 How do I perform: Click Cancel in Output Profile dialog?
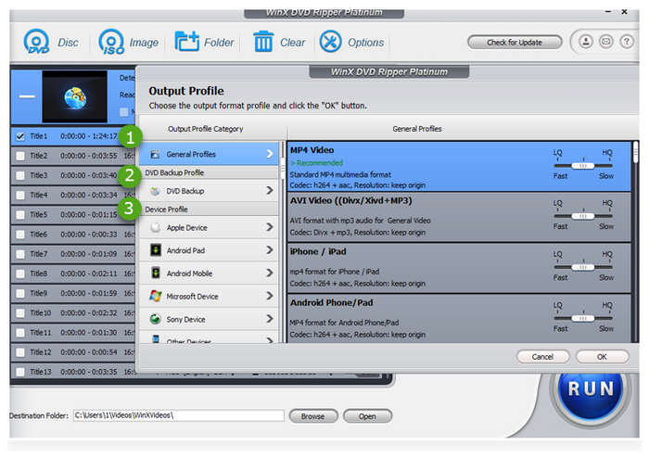coord(542,357)
